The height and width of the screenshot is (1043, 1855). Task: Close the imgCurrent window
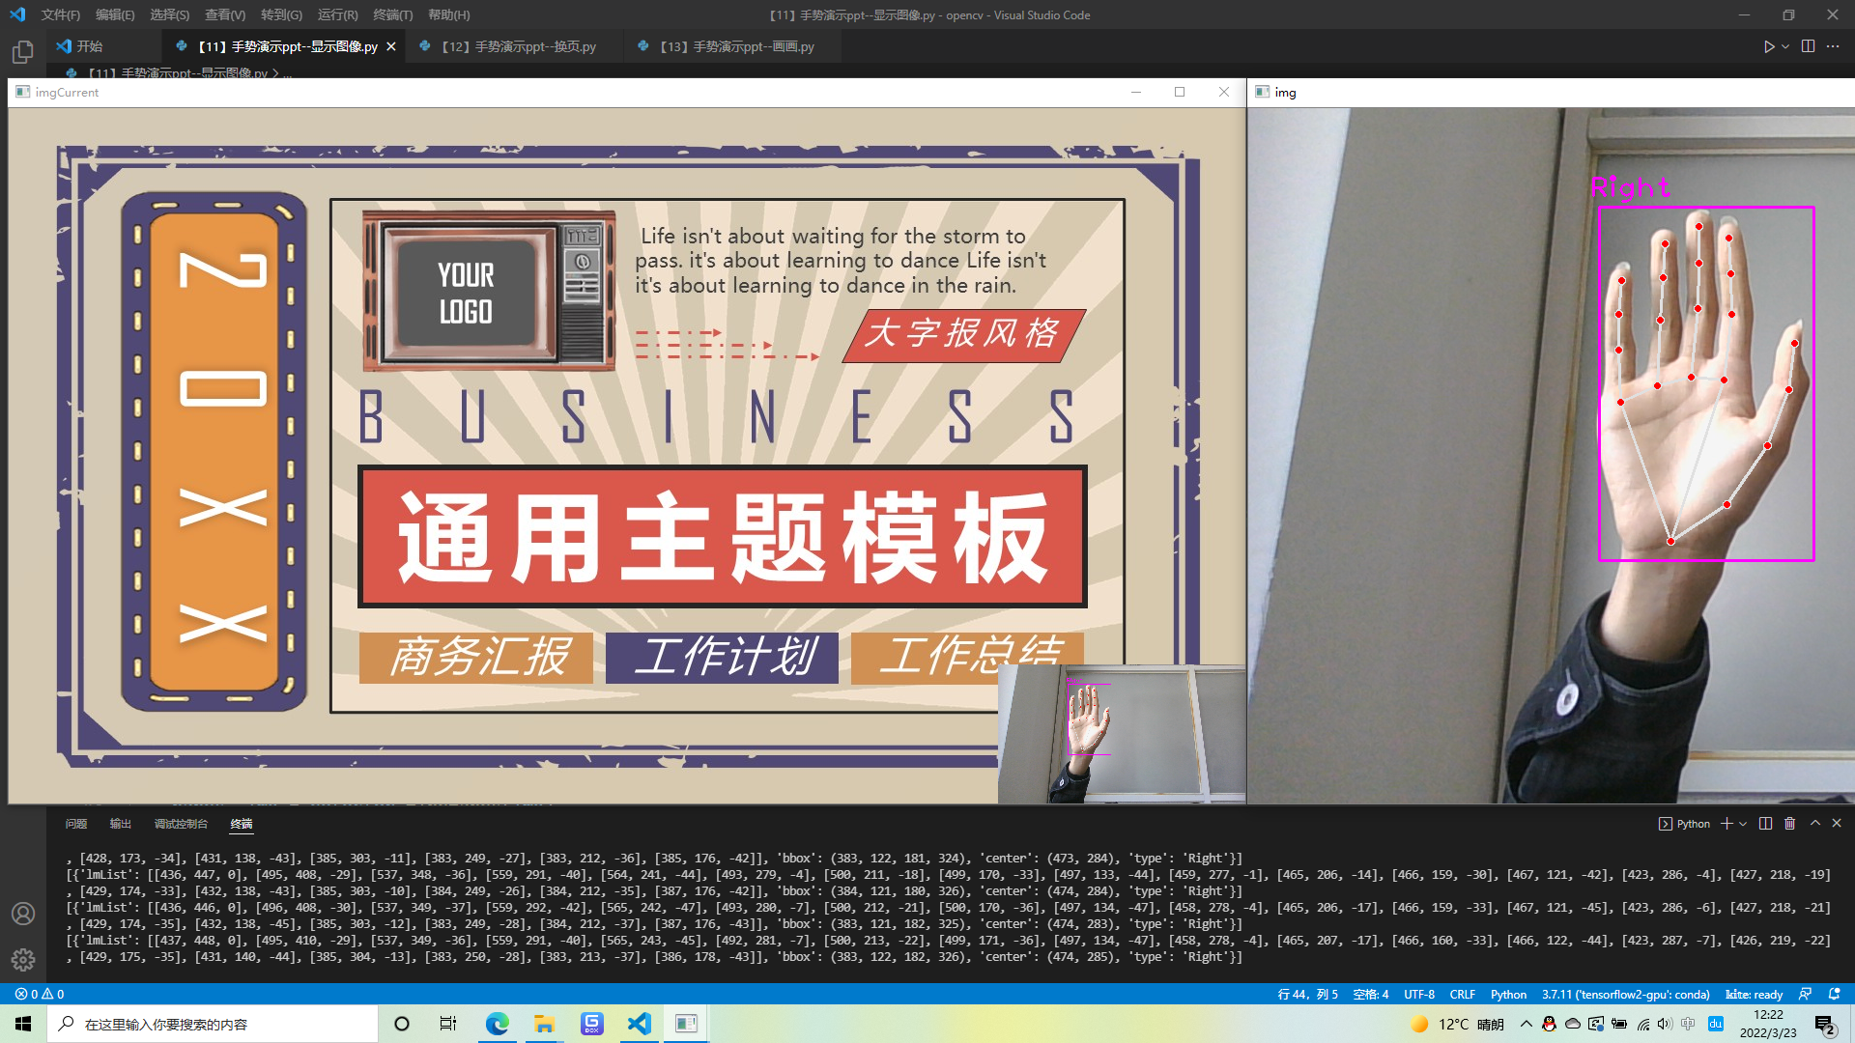point(1224,92)
